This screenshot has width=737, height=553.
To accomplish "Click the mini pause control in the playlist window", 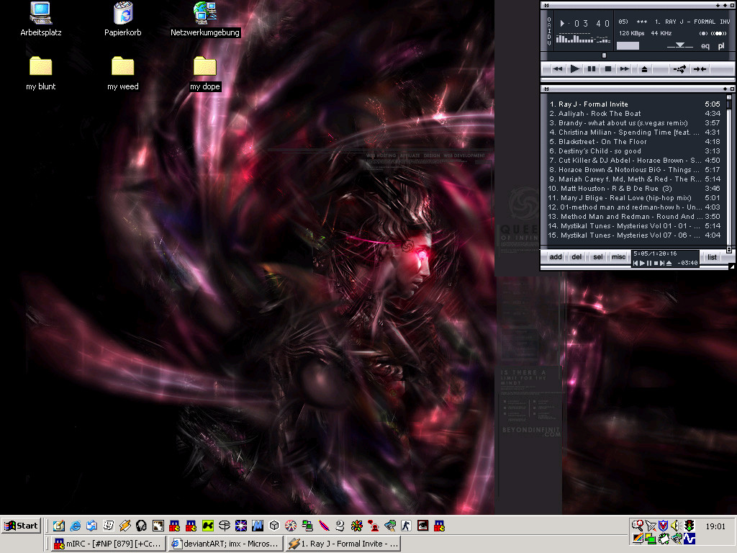I will coord(649,264).
